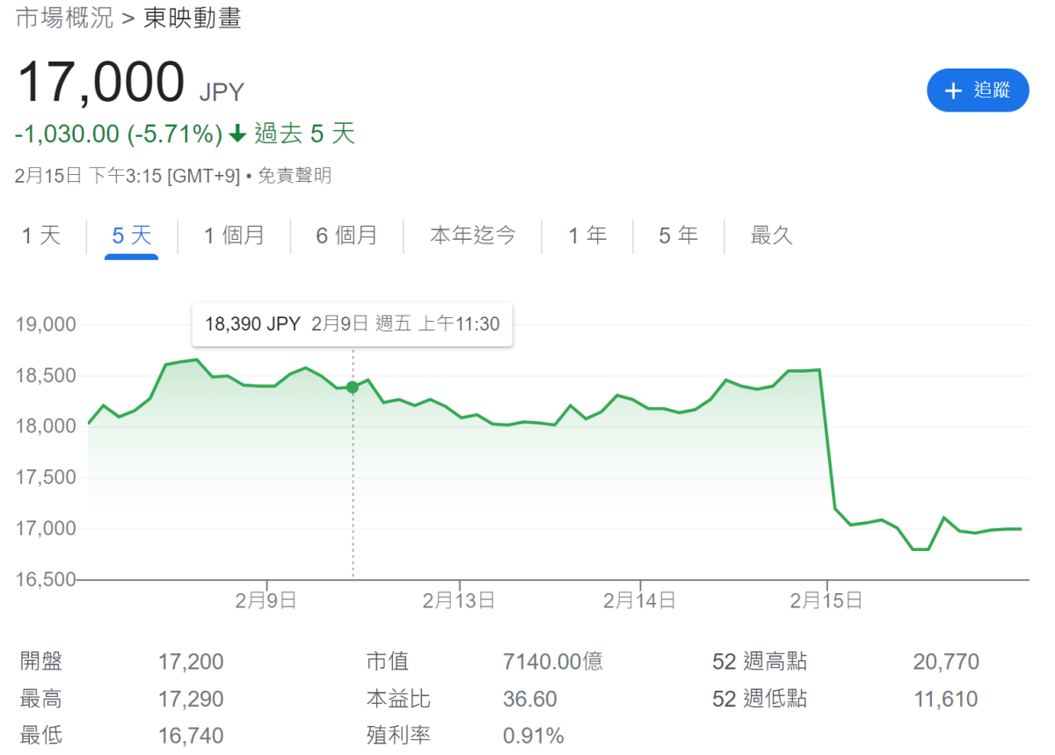Image resolution: width=1055 pixels, height=755 pixels.
Task: Show the 1 個月 chart range
Action: pos(234,236)
